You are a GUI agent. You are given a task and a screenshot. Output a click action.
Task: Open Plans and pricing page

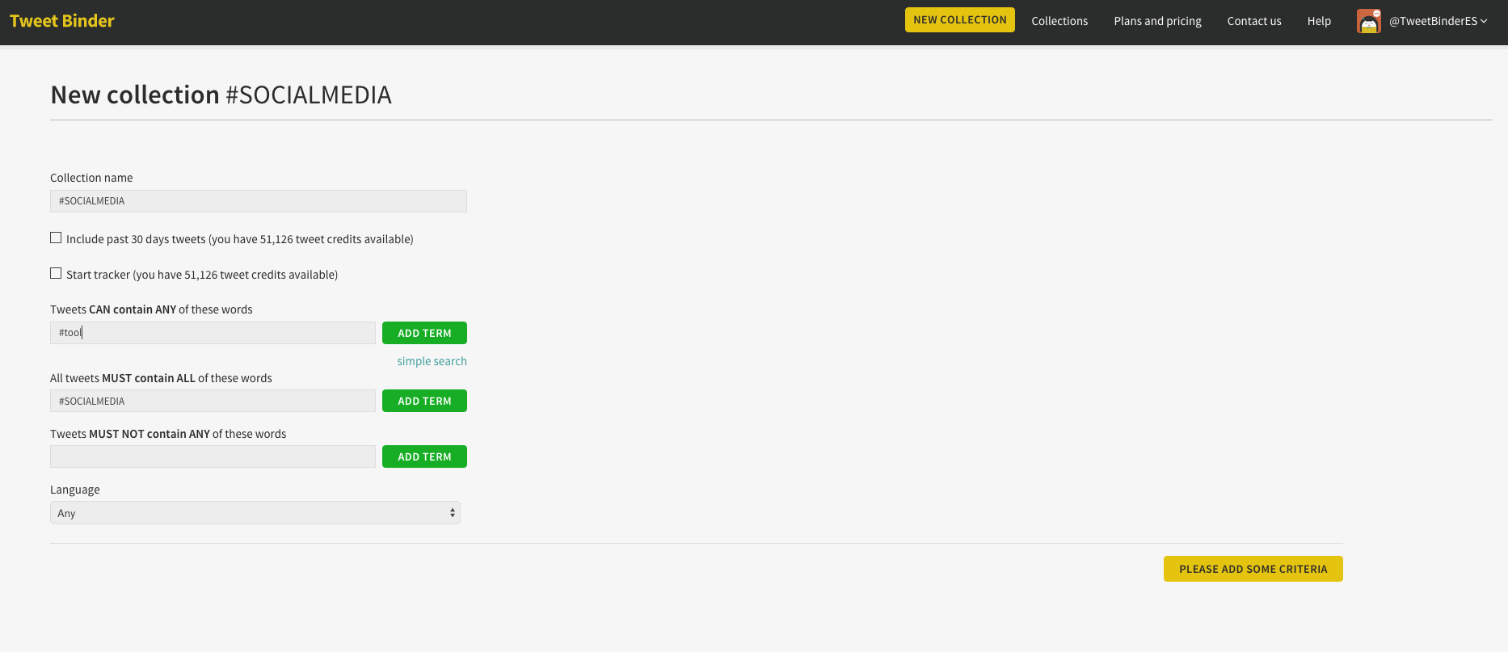coord(1157,21)
